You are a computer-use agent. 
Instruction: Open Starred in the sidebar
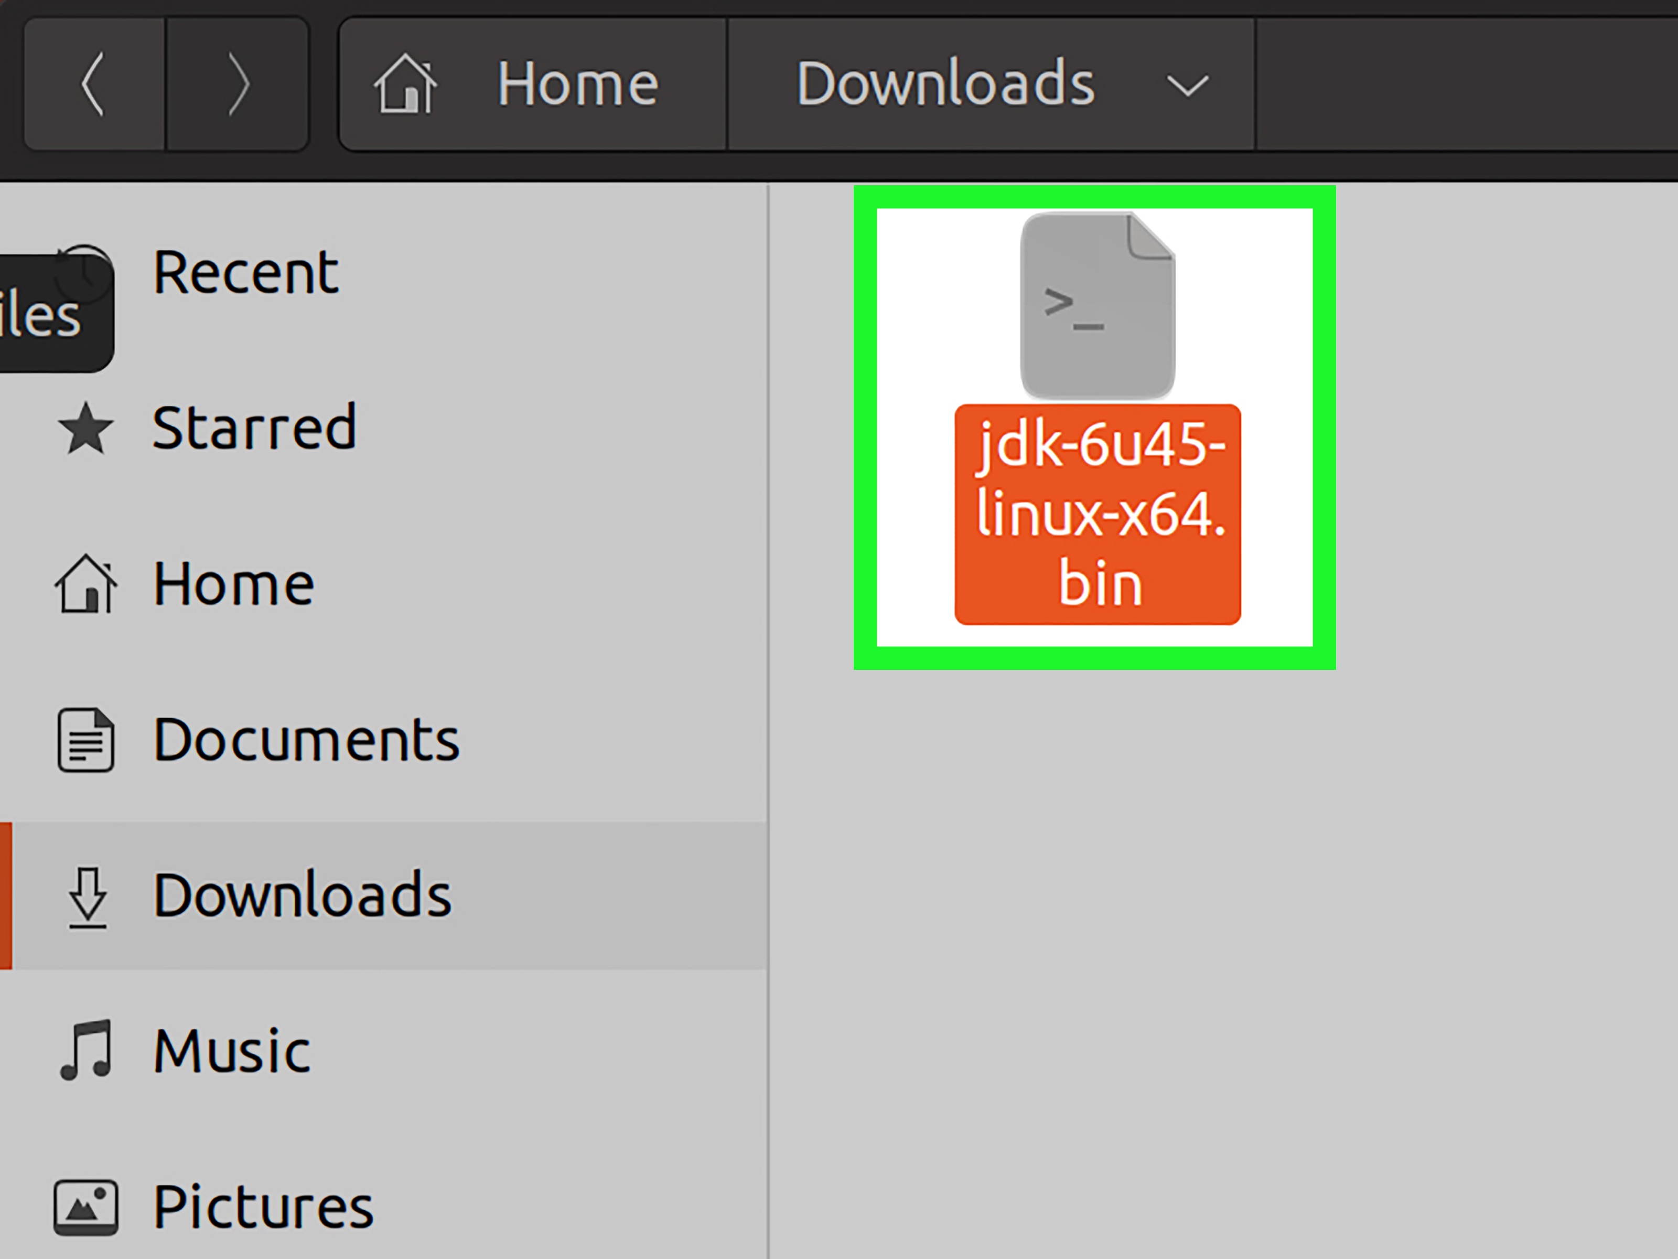(x=383, y=428)
